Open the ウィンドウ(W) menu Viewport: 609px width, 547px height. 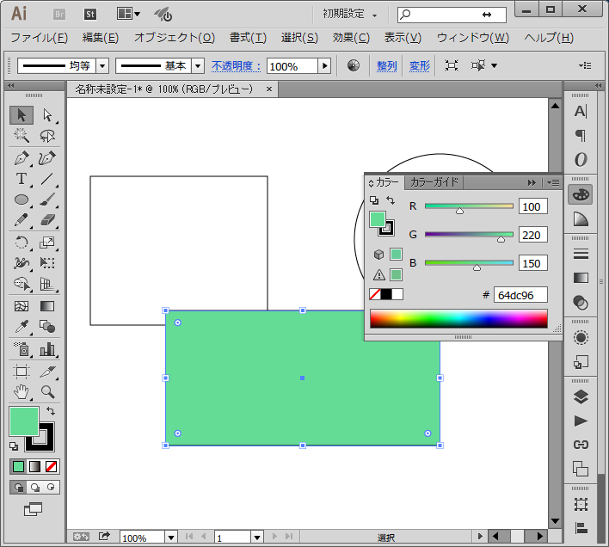(473, 38)
